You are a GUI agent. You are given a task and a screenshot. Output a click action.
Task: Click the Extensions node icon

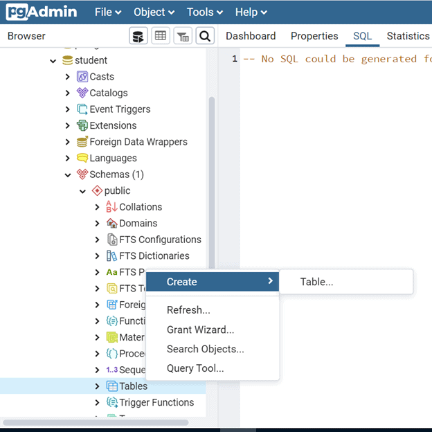coord(82,125)
